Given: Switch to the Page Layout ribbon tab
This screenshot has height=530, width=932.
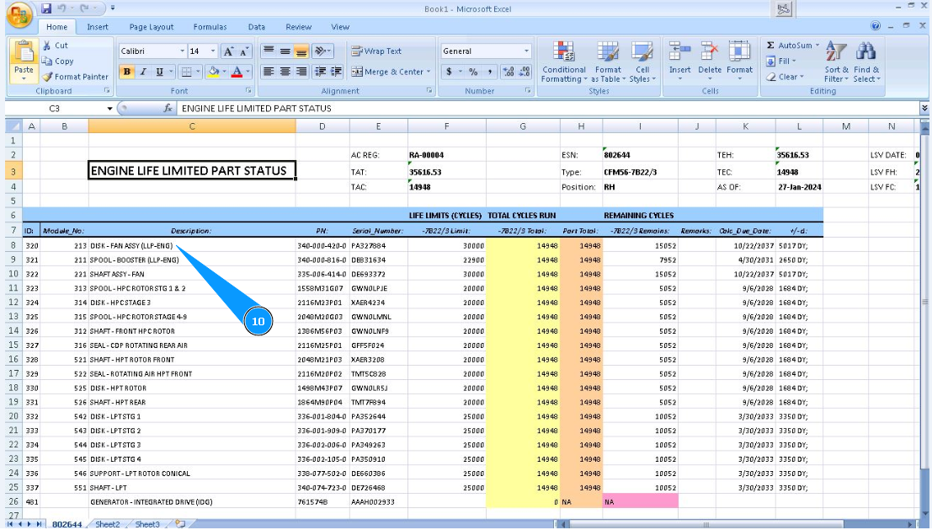Looking at the screenshot, I should click(x=152, y=27).
